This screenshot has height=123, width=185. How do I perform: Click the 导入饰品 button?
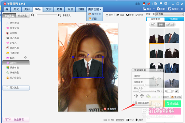[16, 88]
